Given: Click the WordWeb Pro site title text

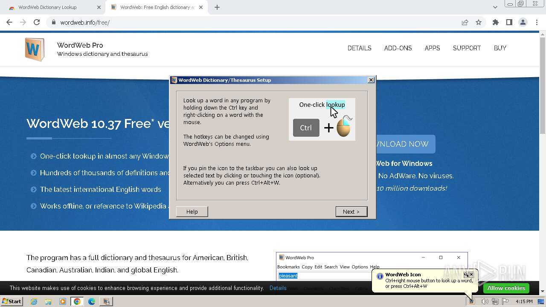Looking at the screenshot, I should point(80,45).
